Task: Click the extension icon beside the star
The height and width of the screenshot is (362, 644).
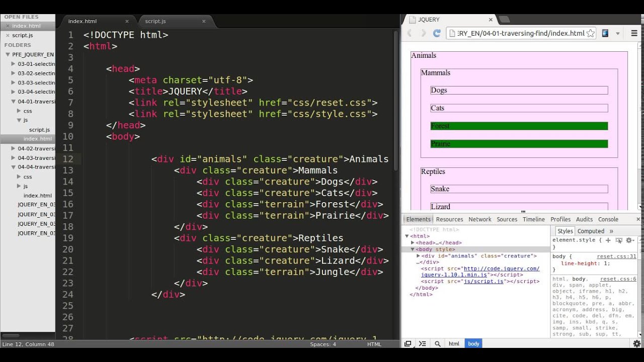Action: [605, 33]
